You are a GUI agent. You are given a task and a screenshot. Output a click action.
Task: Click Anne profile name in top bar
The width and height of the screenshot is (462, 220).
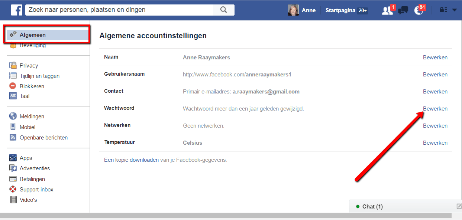tap(308, 10)
